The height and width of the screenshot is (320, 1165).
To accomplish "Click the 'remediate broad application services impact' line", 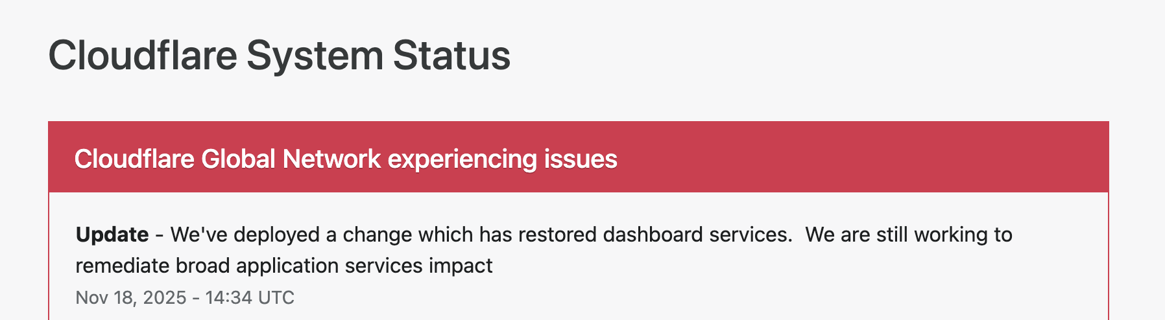I will pyautogui.click(x=284, y=266).
